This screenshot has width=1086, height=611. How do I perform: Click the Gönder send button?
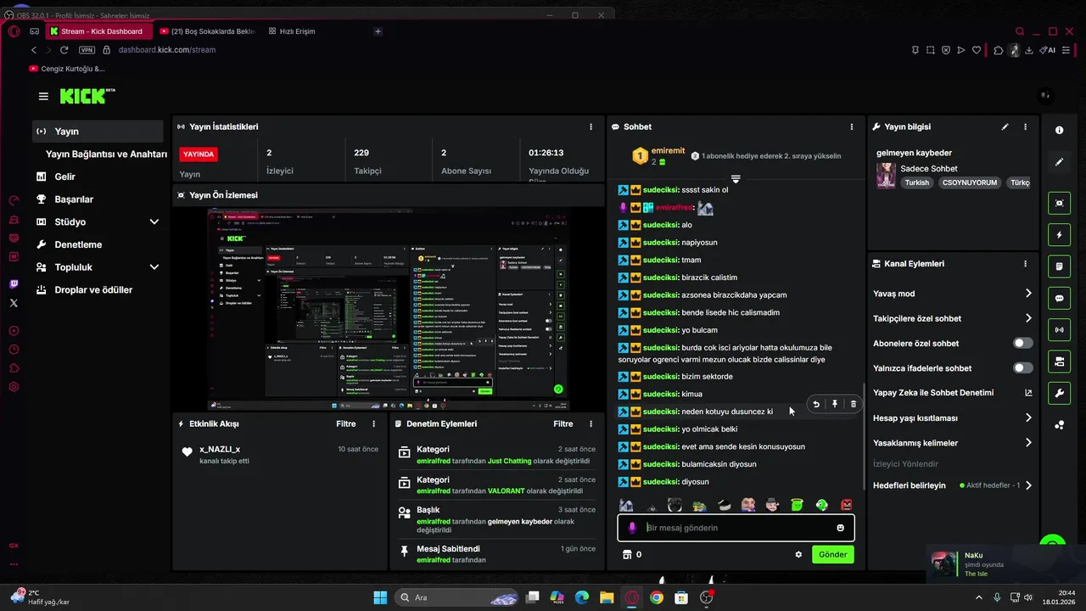pos(832,554)
